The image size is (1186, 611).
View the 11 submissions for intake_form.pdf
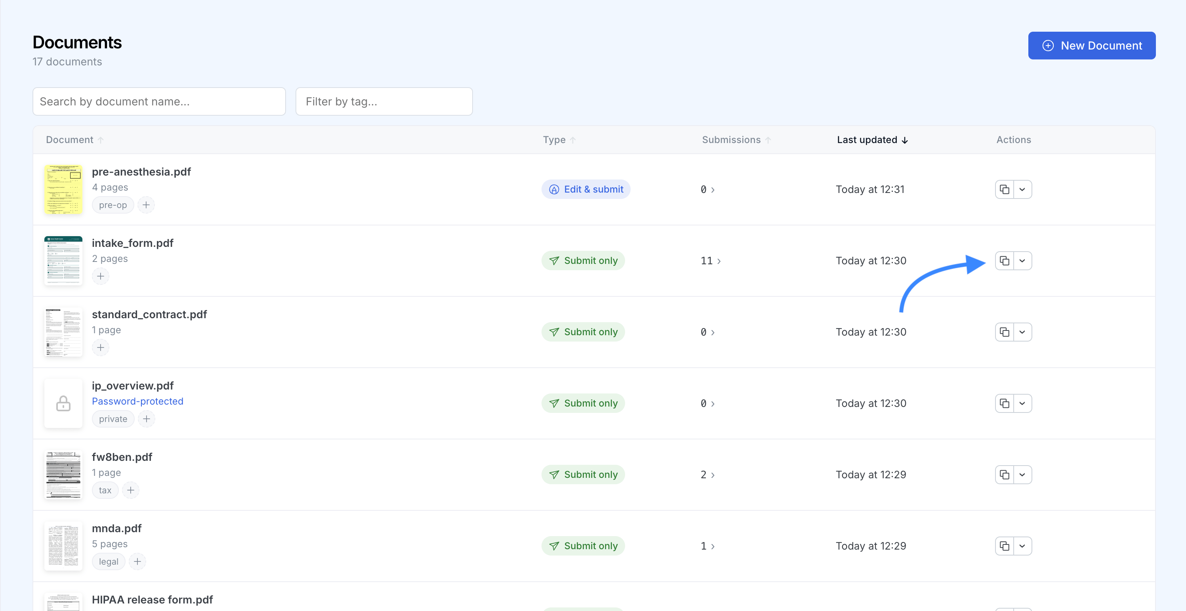point(710,261)
